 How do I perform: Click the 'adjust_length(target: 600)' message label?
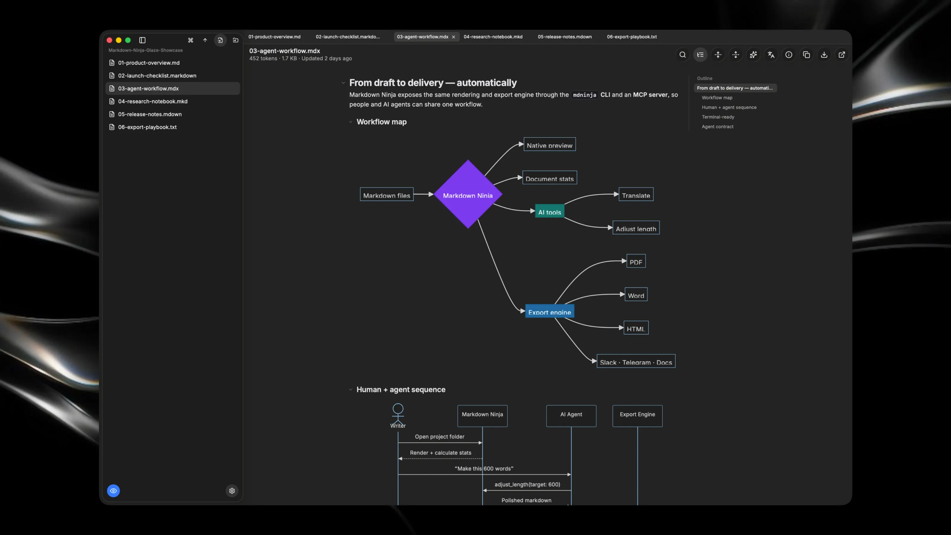[527, 484]
